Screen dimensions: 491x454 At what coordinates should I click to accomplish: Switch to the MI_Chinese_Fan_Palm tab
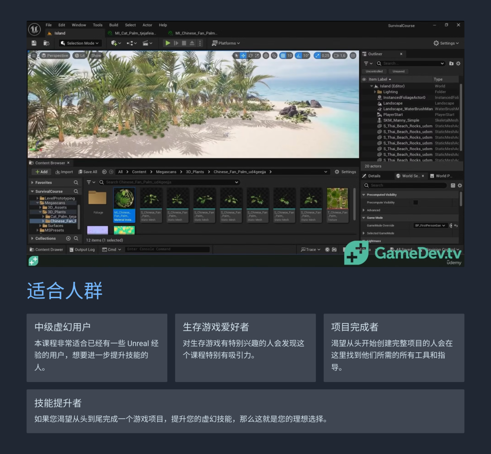[x=193, y=33]
